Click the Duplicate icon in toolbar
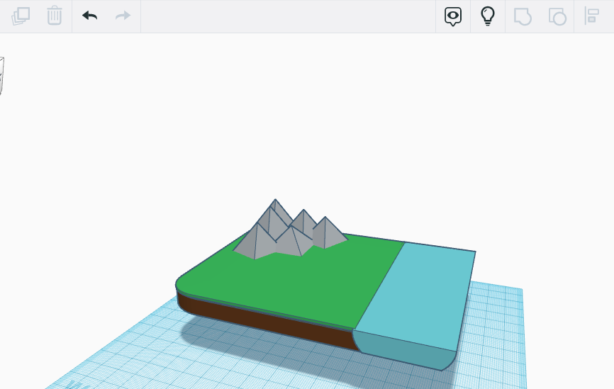Screen dimensions: 614x389 click(x=21, y=16)
